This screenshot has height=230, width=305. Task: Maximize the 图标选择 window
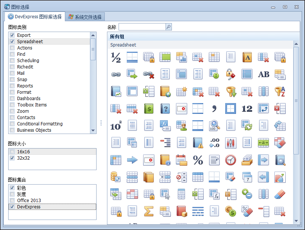[285, 7]
